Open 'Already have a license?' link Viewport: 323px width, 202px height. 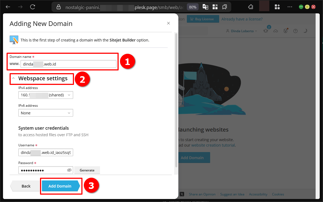tap(242, 19)
